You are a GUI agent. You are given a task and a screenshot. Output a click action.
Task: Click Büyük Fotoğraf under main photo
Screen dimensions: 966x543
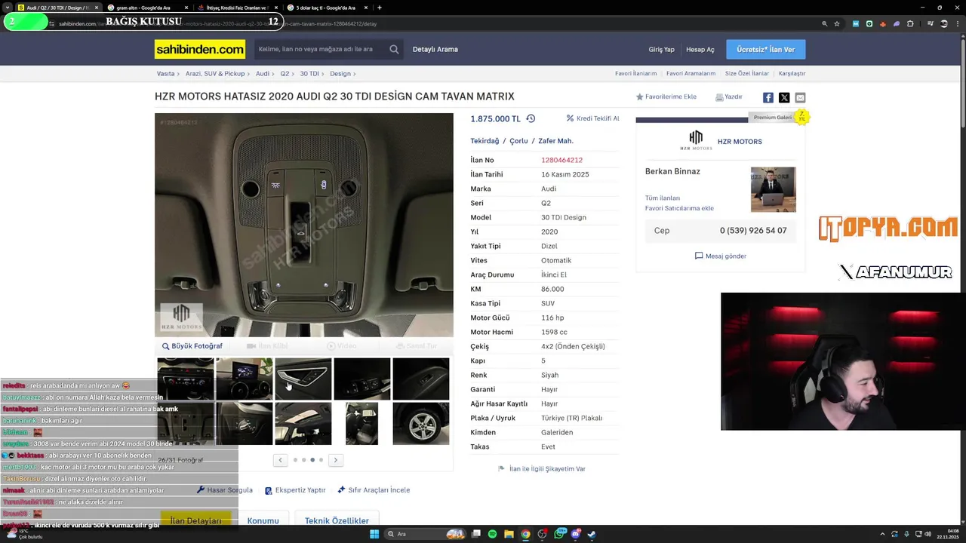pos(192,346)
